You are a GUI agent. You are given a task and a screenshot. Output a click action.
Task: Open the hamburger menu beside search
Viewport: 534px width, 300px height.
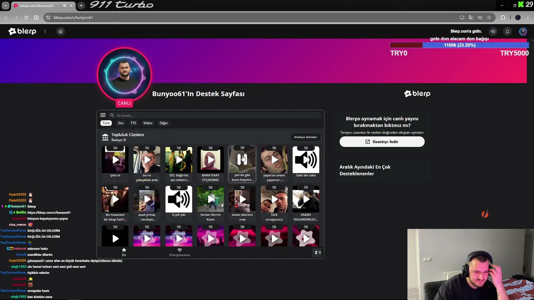click(x=103, y=115)
